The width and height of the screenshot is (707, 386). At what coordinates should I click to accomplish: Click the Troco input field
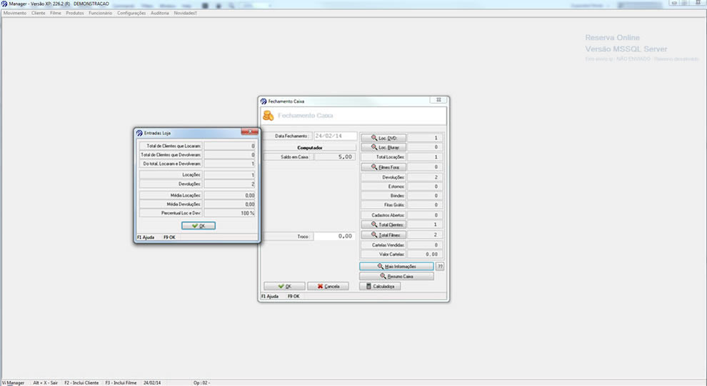(x=335, y=236)
